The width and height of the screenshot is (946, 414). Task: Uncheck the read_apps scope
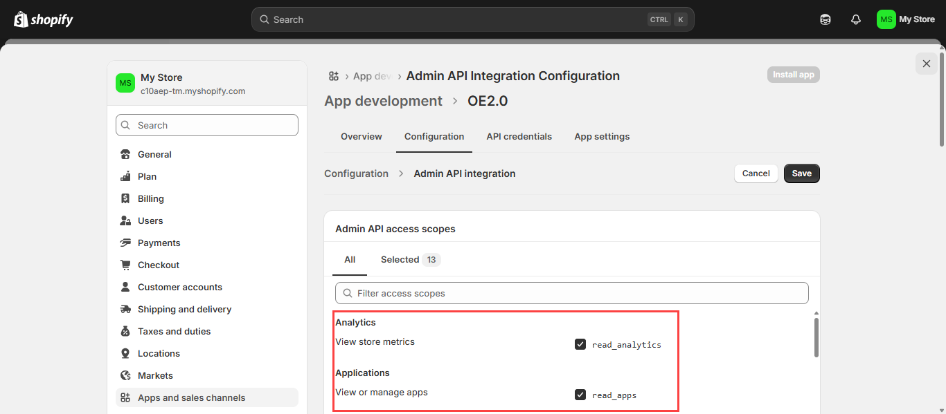pyautogui.click(x=580, y=395)
